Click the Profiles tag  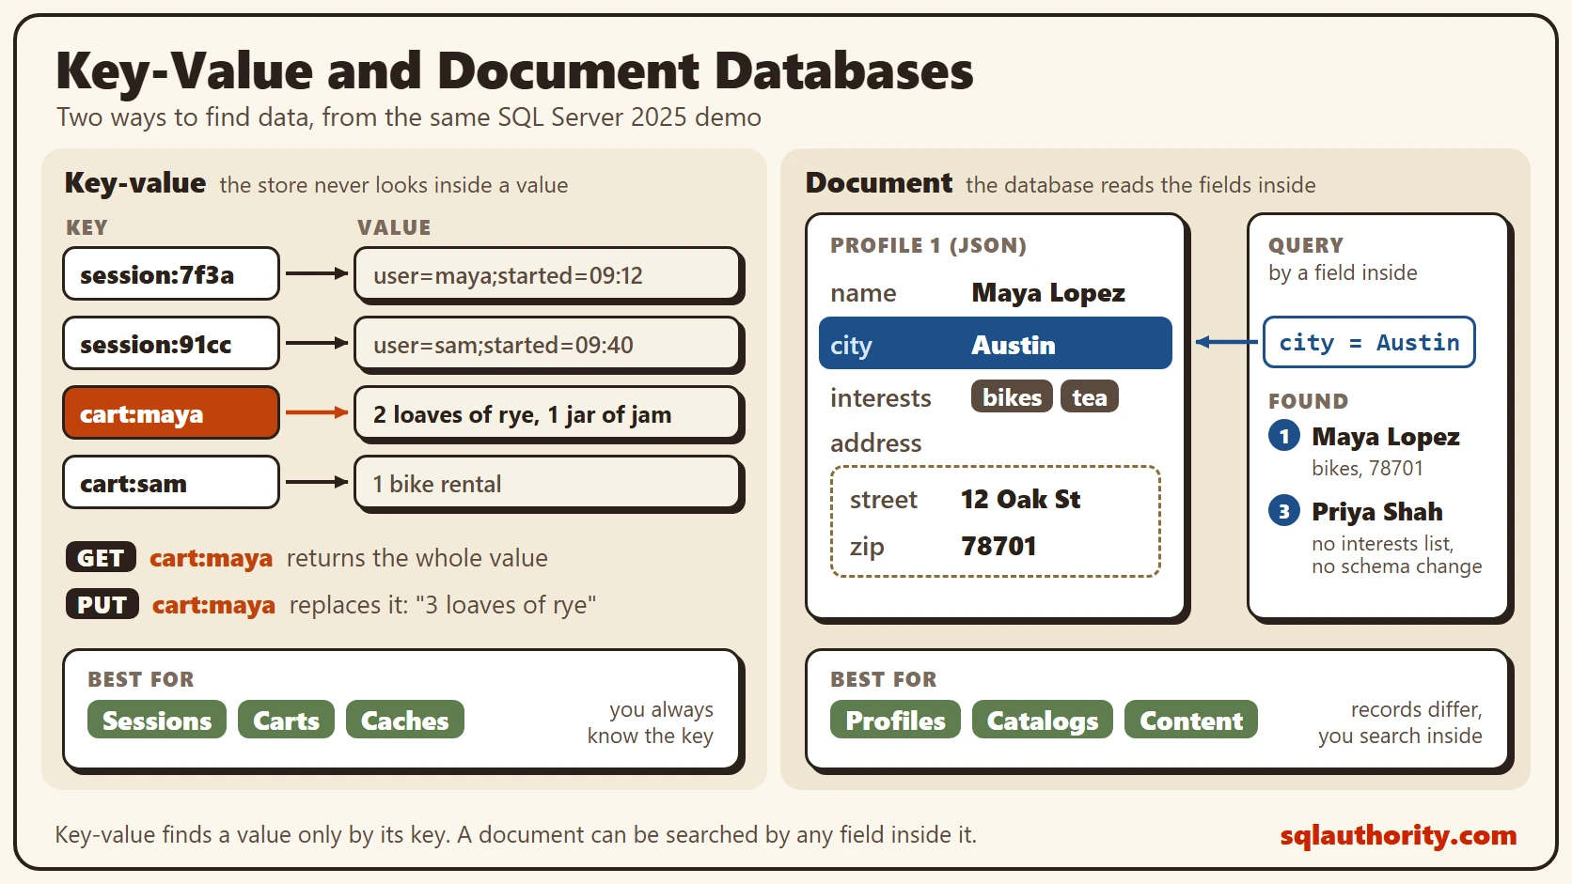click(x=895, y=720)
